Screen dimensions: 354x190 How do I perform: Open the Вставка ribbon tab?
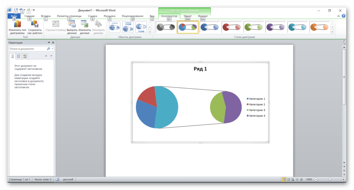pos(46,16)
